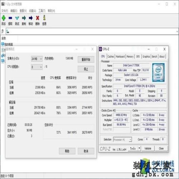179x179 pixels.
Task: Select the CPU tab in CPU-Z
Action: click(x=103, y=56)
